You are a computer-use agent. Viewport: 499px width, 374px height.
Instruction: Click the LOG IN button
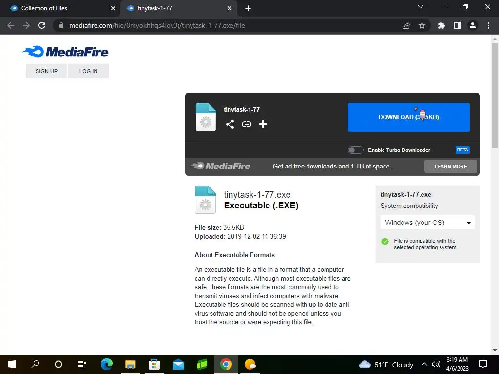tap(89, 71)
